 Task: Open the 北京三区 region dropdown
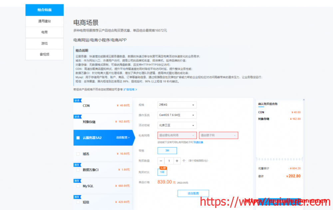[177, 125]
